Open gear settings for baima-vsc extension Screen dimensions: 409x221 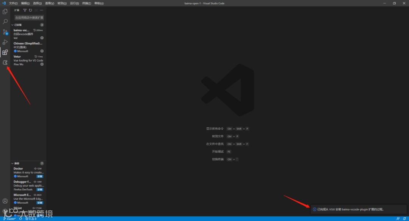click(x=42, y=38)
